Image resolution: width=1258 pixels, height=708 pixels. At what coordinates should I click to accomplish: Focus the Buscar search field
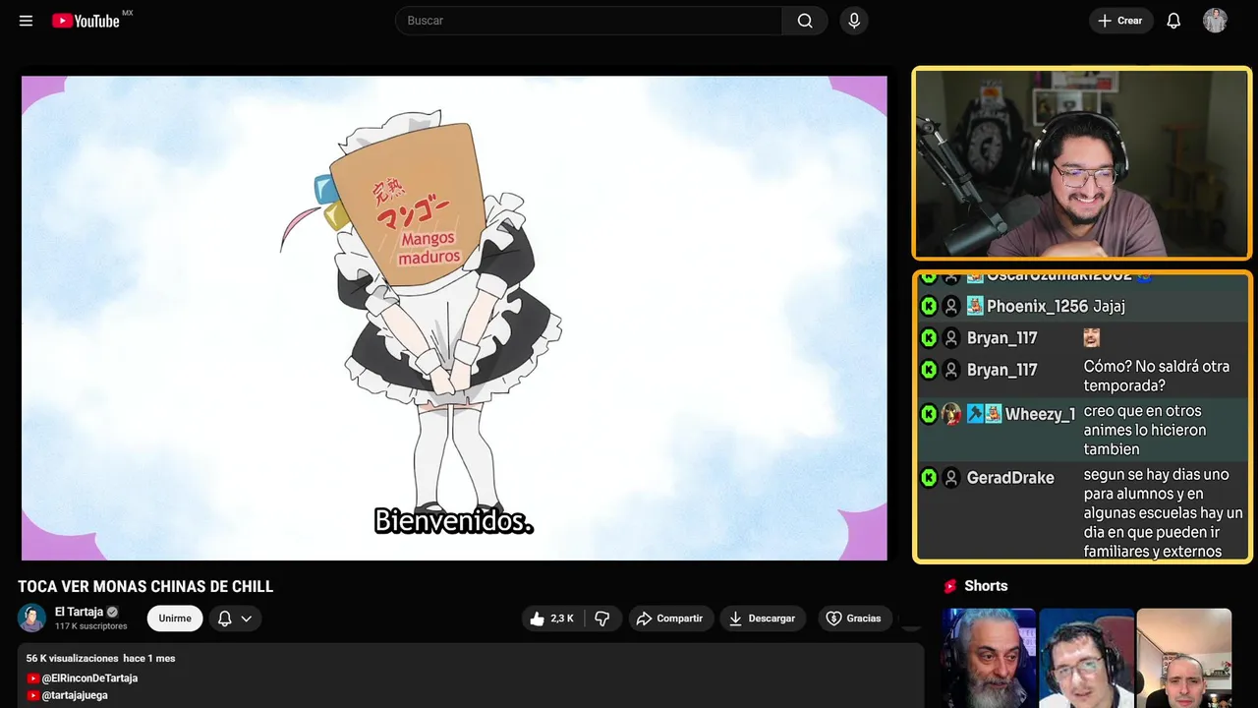tap(590, 21)
